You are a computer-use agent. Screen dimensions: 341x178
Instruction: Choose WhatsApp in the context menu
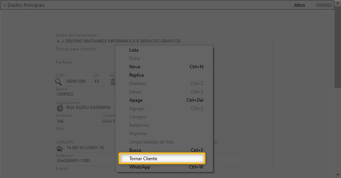140,167
